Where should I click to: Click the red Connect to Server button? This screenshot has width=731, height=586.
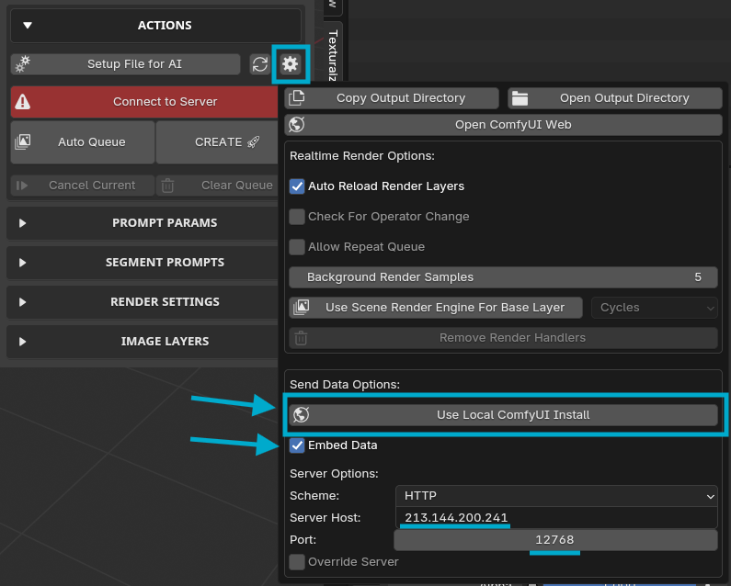[x=144, y=102]
